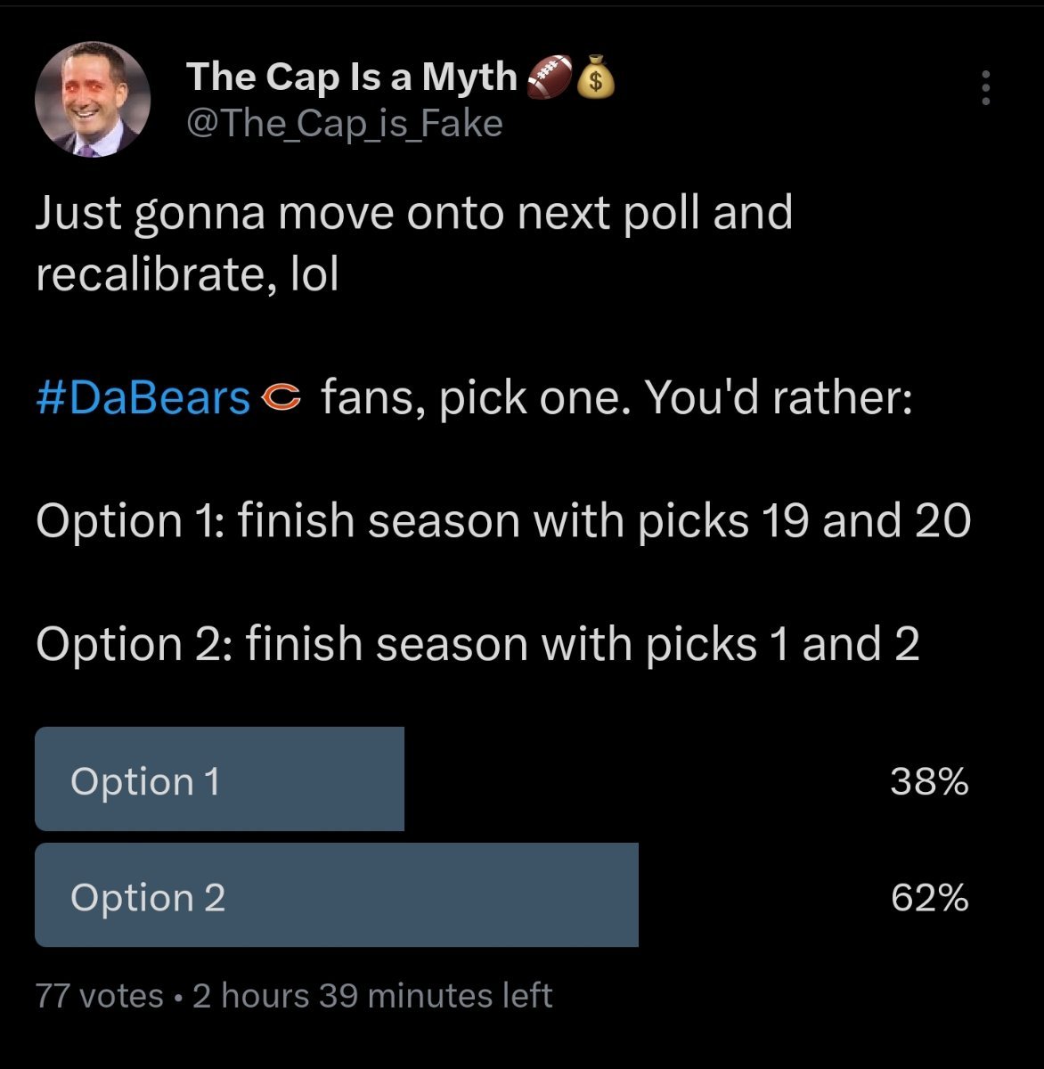Click the display name "The Cap Is a Myth"
This screenshot has height=1069, width=1044.
(x=351, y=78)
